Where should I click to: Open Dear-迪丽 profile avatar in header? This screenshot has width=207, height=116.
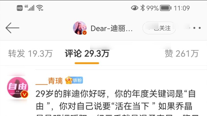point(80,28)
